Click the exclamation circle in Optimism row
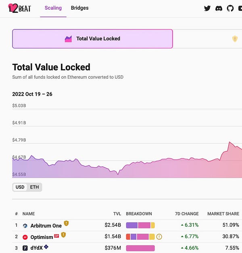Image resolution: width=242 pixels, height=253 pixels. click(159, 237)
